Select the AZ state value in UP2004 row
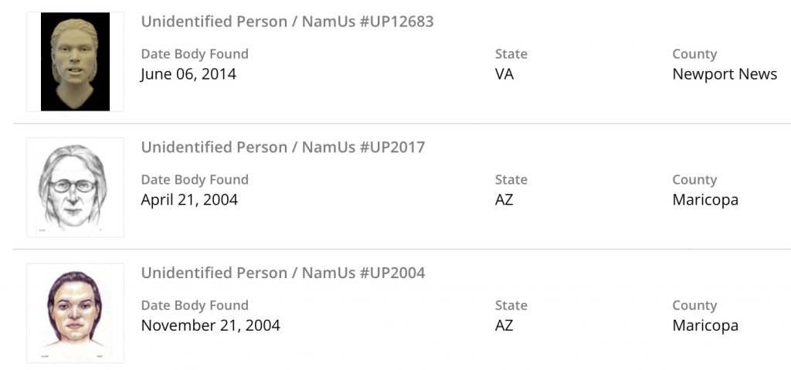The height and width of the screenshot is (370, 791). 504,325
